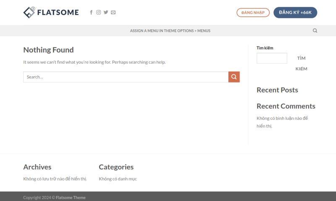Click Assign a menu in Theme Options link
336x201 pixels.
pos(170,31)
